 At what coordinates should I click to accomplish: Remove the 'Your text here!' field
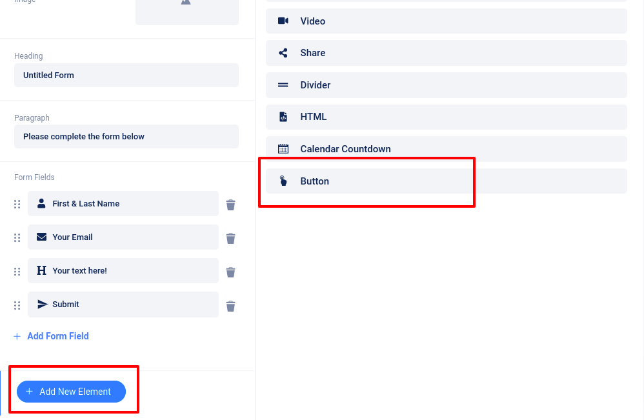pyautogui.click(x=230, y=272)
